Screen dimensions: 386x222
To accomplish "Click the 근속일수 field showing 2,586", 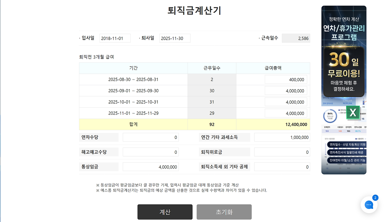I will pos(296,38).
